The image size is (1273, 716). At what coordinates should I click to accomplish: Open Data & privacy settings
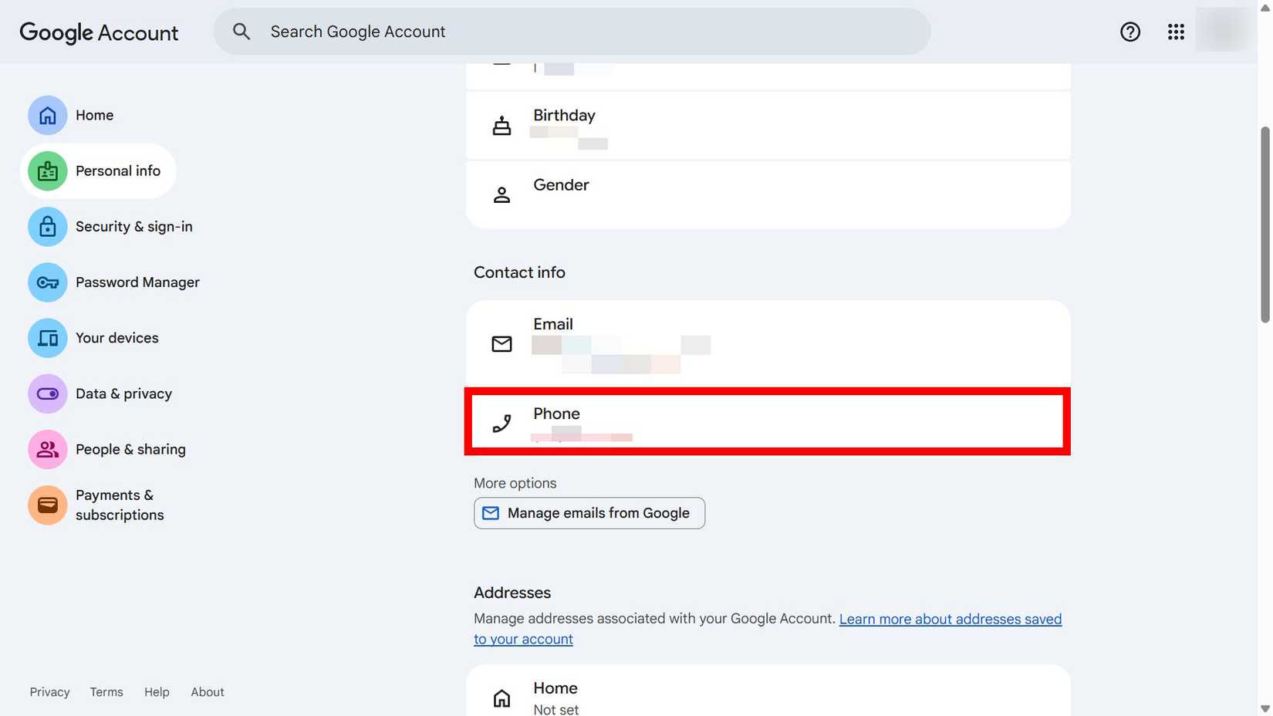[x=123, y=393]
